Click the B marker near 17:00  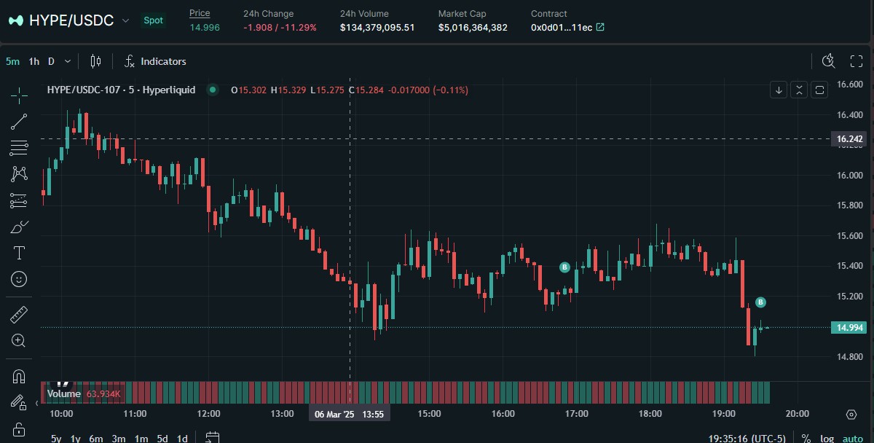[564, 267]
